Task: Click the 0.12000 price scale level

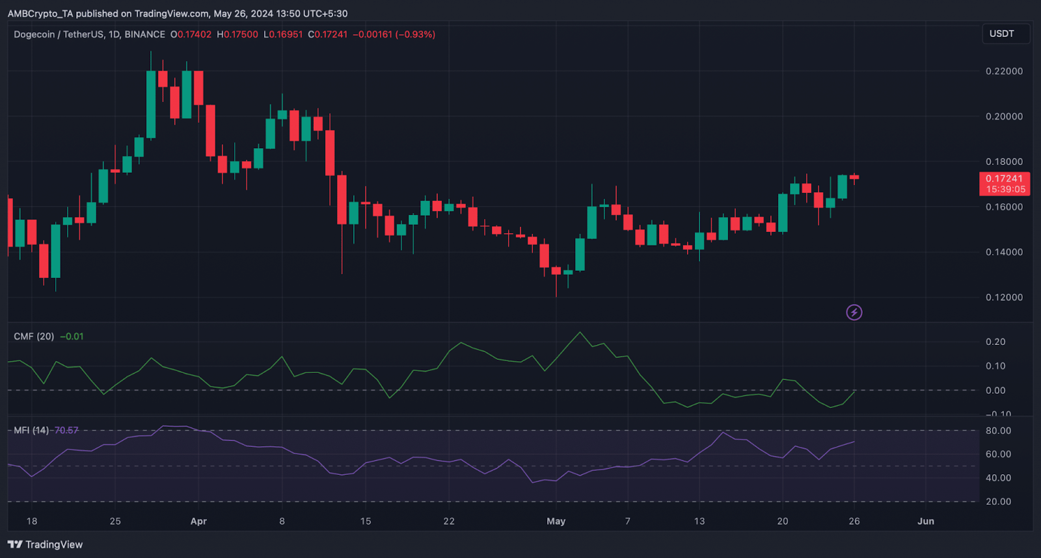Action: (1004, 298)
